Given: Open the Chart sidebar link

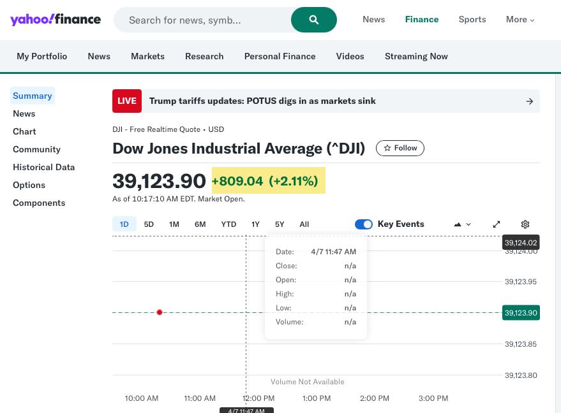Looking at the screenshot, I should tap(24, 131).
